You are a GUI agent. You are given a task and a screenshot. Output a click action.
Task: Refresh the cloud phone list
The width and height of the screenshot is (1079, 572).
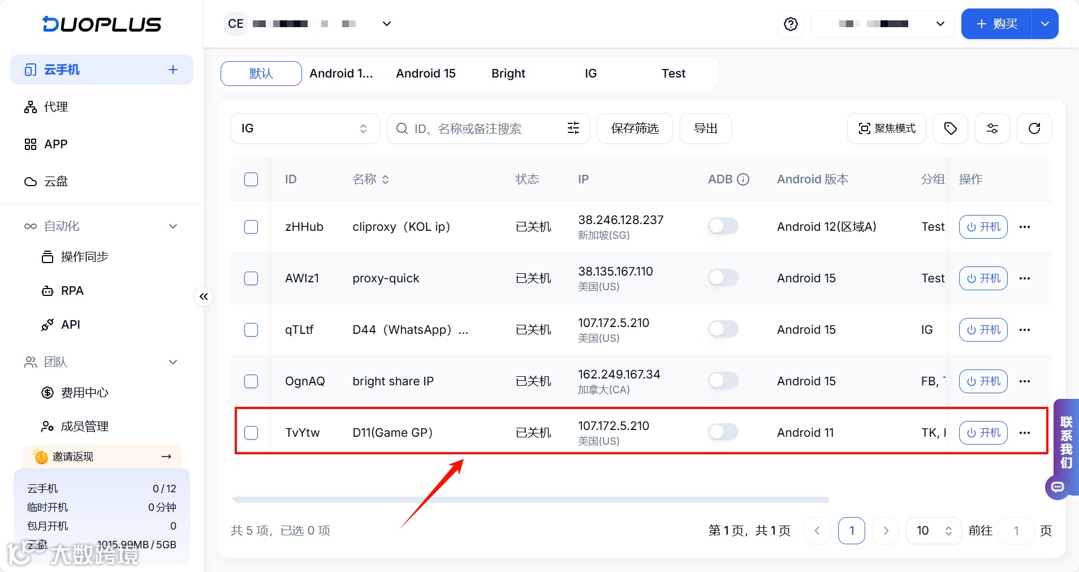1034,128
